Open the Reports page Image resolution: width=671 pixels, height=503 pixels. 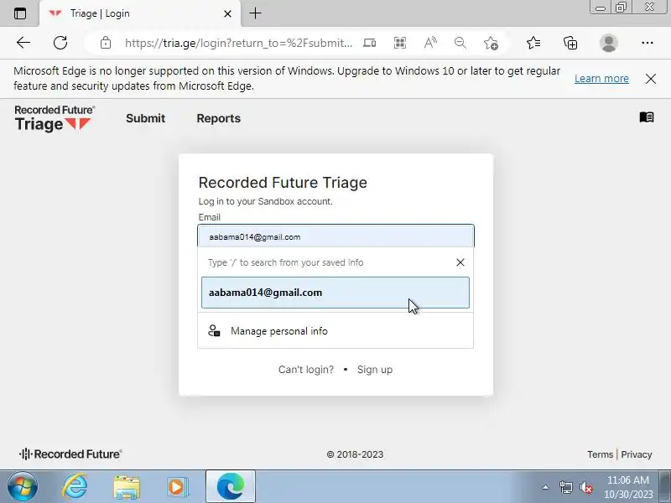pos(218,118)
